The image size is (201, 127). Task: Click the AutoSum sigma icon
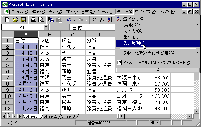pyautogui.click(x=94, y=20)
